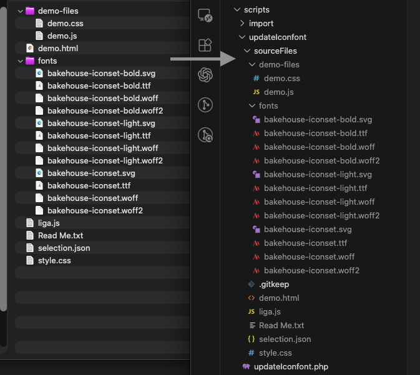Open the Extensions view icon
This screenshot has height=375, width=420.
(205, 45)
